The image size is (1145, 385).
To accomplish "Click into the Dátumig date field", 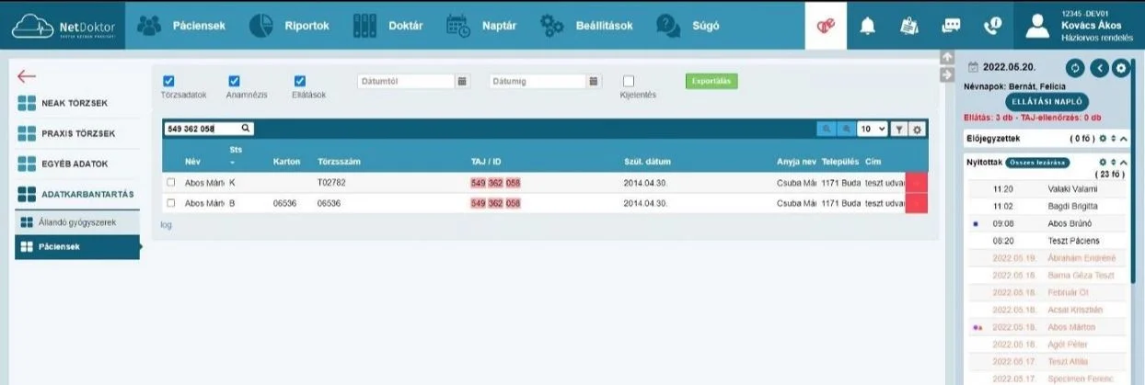I will tap(538, 81).
